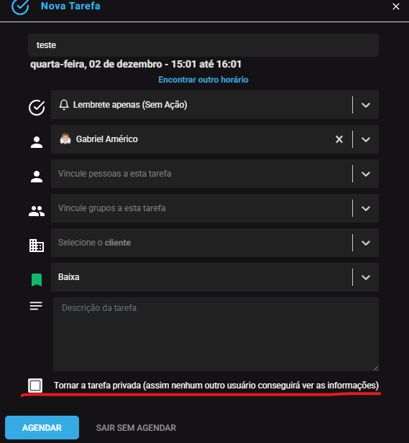This screenshot has width=409, height=443.
Task: Click into the Descrição da tarefa text area
Action: pos(216,334)
